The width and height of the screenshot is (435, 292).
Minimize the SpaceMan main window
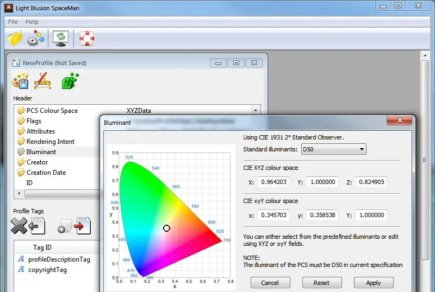pyautogui.click(x=383, y=6)
